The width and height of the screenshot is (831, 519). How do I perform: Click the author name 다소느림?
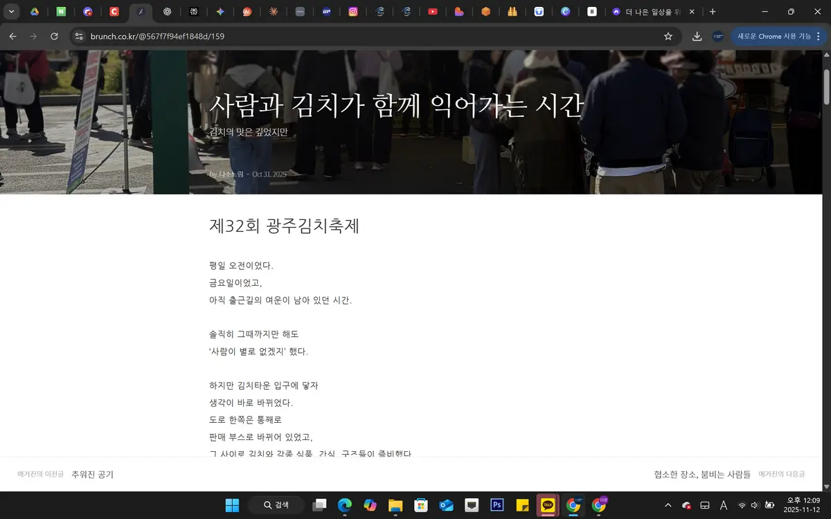[231, 174]
